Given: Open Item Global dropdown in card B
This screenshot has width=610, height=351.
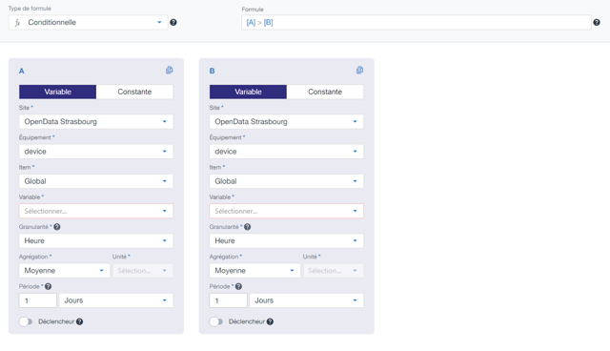Looking at the screenshot, I should [287, 181].
